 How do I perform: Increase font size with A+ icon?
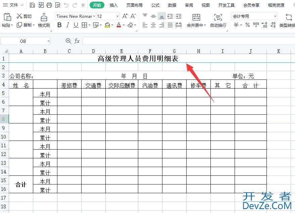pyautogui.click(x=125, y=16)
